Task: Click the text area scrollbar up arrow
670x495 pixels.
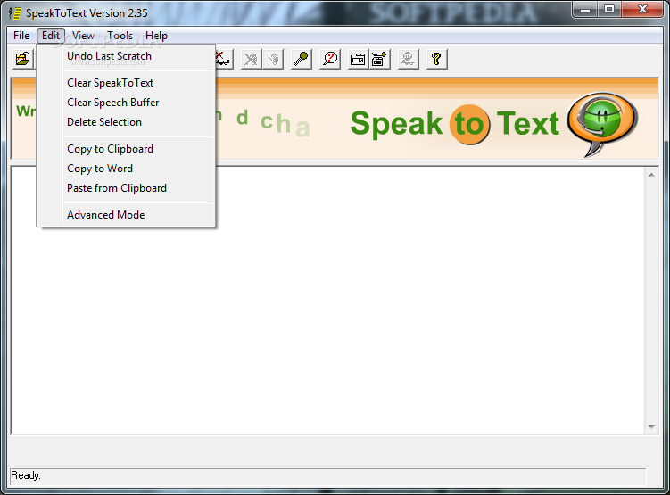Action: 651,175
